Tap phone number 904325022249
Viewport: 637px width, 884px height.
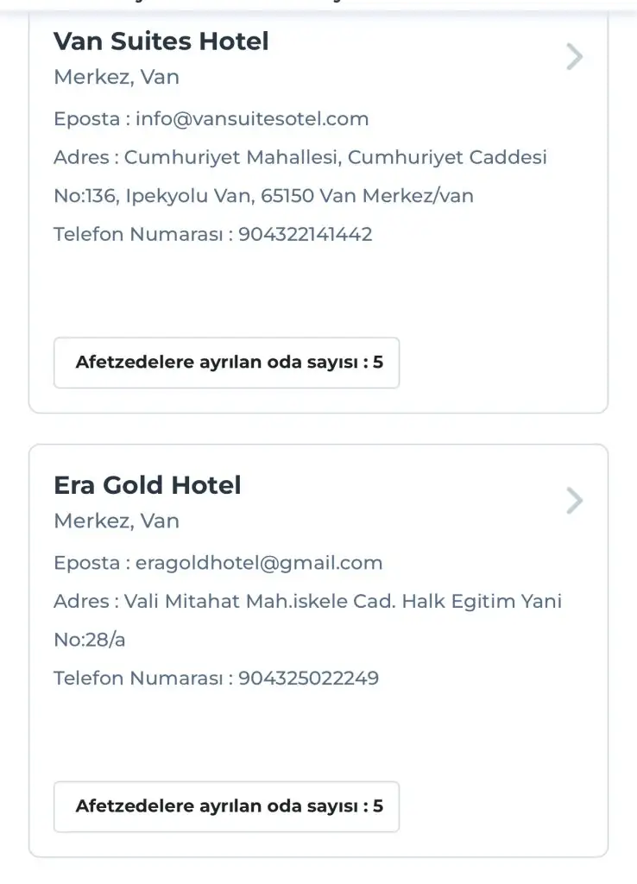(x=309, y=678)
